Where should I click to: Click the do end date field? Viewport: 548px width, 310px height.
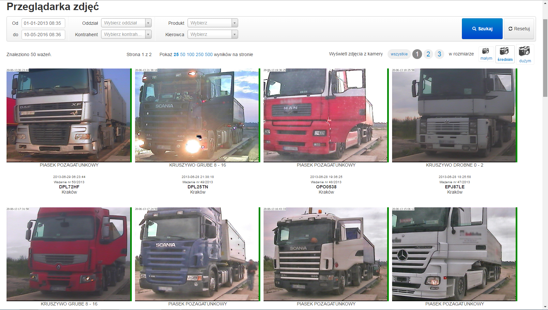[43, 35]
